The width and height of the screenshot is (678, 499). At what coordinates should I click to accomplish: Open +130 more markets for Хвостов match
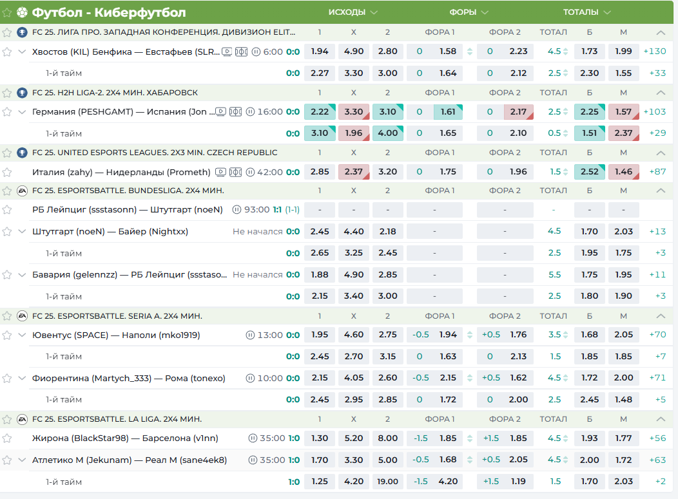coord(655,52)
